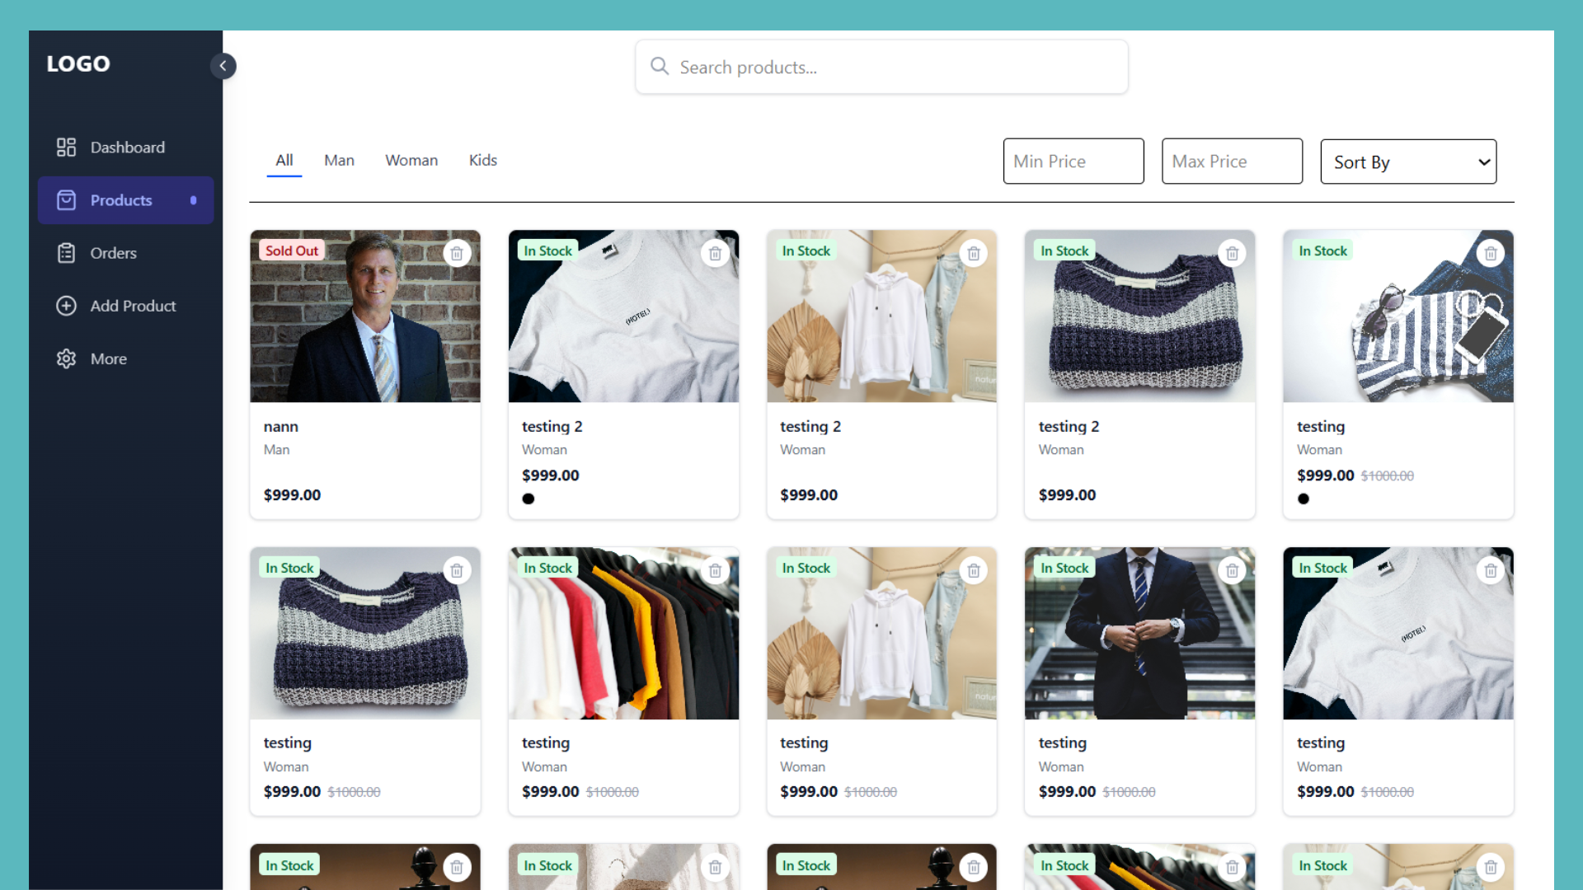Focus the Min Price input field
The height and width of the screenshot is (890, 1583).
pos(1073,162)
